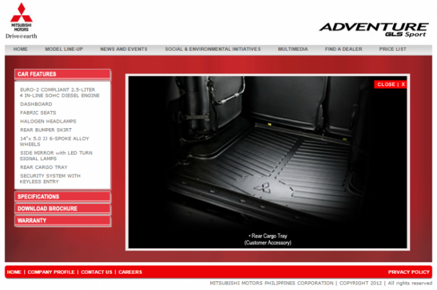This screenshot has width=437, height=290.
Task: Collapse the Car Features panel
Action: (x=62, y=74)
